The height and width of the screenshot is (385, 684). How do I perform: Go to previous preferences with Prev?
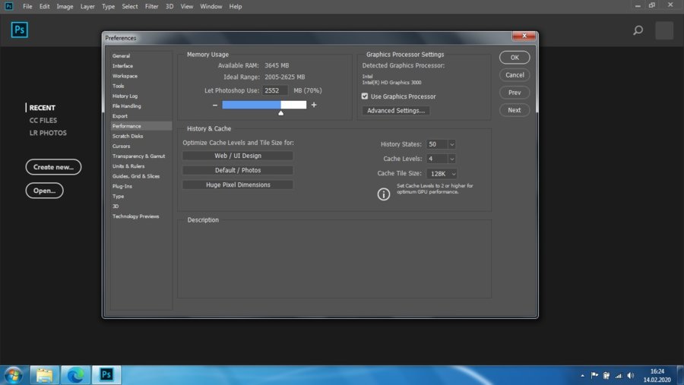(515, 93)
